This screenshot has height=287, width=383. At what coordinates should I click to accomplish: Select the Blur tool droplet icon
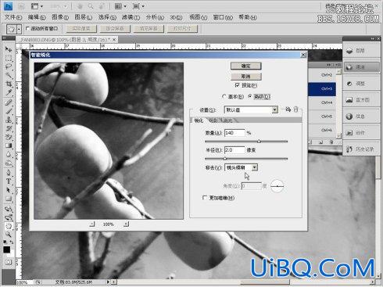(9, 155)
